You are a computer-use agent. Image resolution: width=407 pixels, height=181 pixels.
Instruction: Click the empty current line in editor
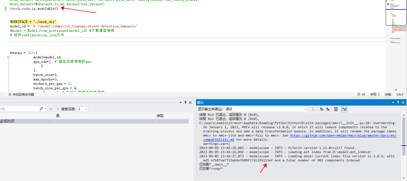point(197,40)
